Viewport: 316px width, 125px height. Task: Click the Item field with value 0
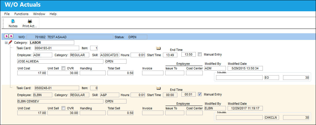(x=94, y=88)
